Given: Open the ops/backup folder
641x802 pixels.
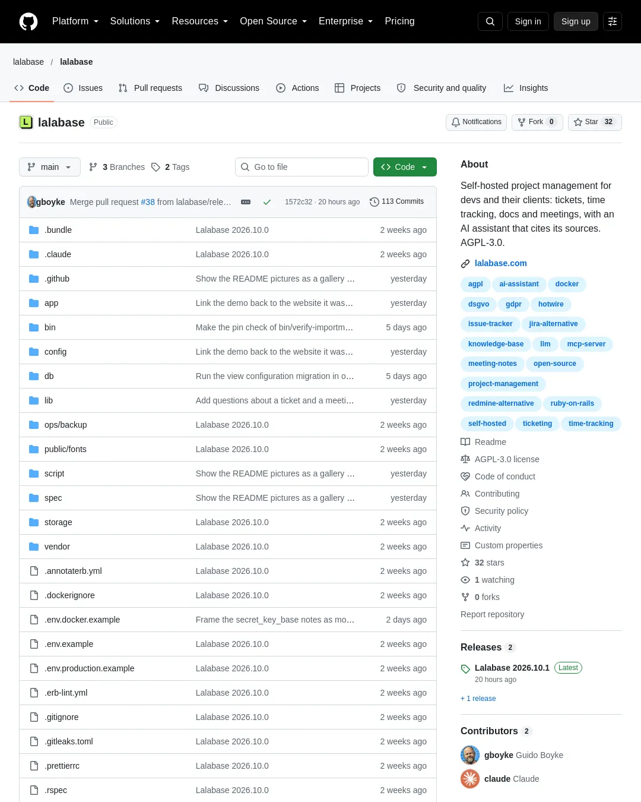Looking at the screenshot, I should click(66, 425).
